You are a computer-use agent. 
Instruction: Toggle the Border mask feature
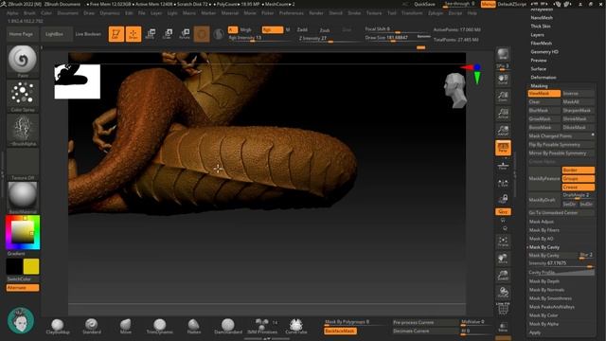click(x=579, y=170)
